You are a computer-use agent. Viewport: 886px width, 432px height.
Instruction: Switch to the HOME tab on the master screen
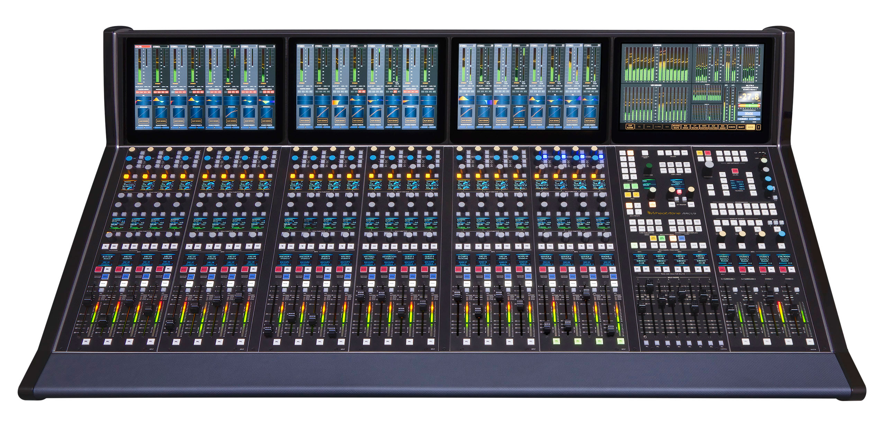point(750,127)
